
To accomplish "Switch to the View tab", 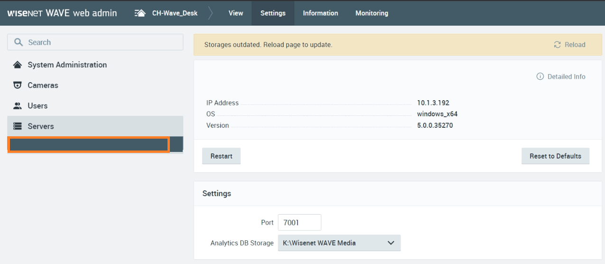I will (236, 13).
